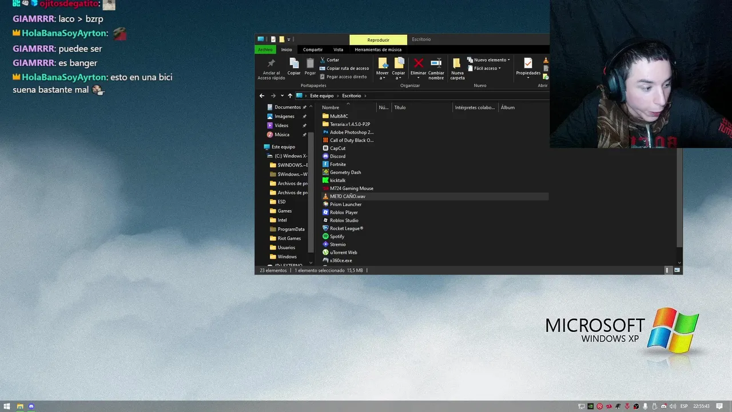Click the NVIDIA tray icon

(590, 406)
